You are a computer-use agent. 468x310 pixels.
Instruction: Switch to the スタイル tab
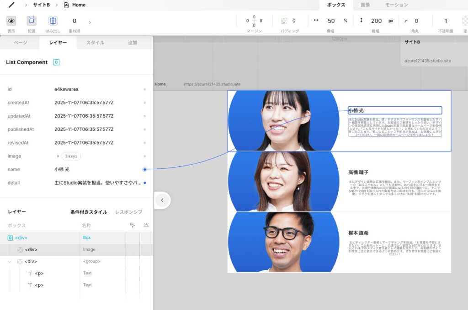coord(95,42)
